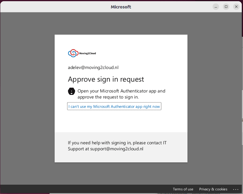Click the "Open your Microsoft Authenticator app" instruction text
The width and height of the screenshot is (243, 194).
[121, 91]
